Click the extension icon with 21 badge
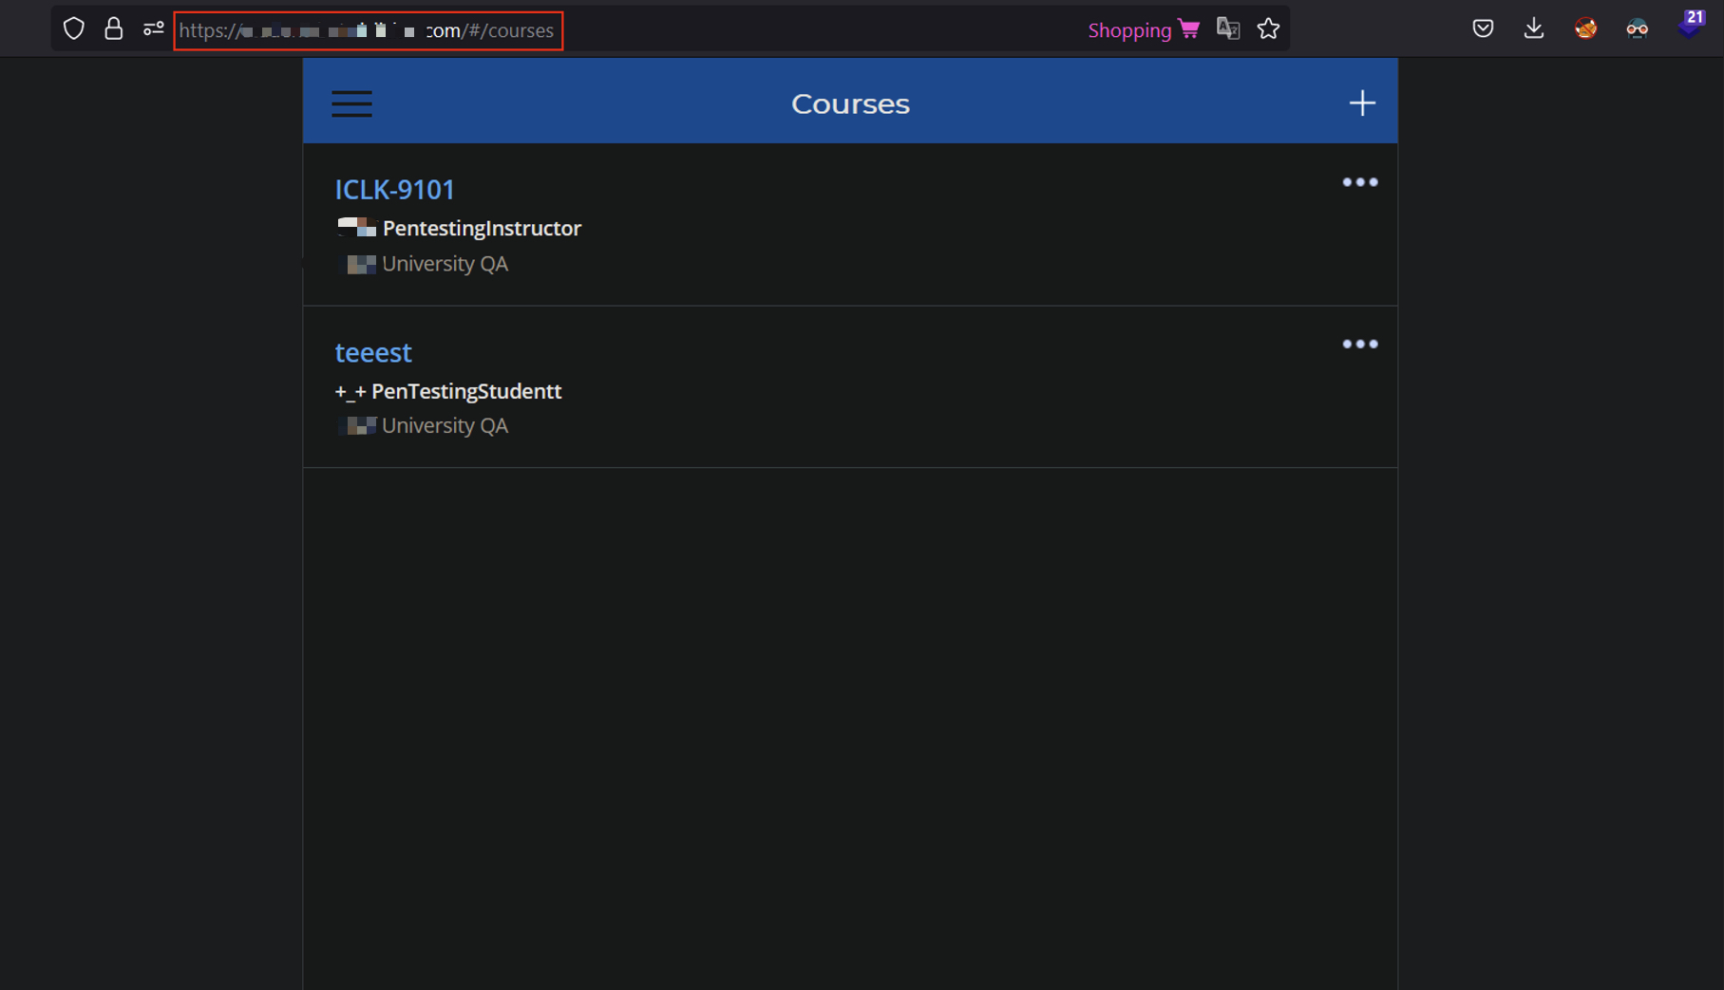Viewport: 1724px width, 990px height. point(1689,25)
